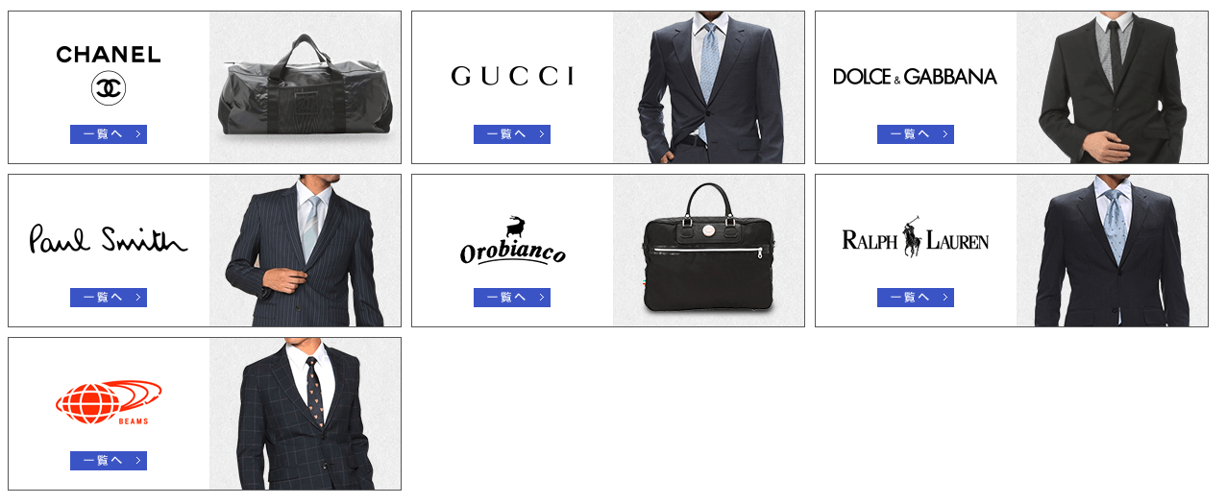Click the Ralph Lauren polo player logo

click(x=915, y=237)
